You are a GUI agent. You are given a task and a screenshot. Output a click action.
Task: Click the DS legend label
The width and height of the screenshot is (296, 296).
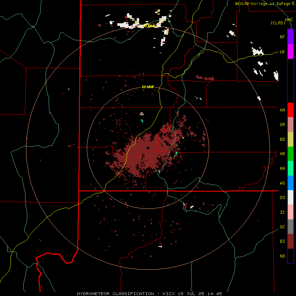[282, 198]
